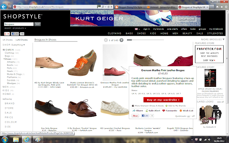Click the Facebook Like button under search box
Image resolution: width=229 pixels, height=143 pixels.
click(x=15, y=34)
